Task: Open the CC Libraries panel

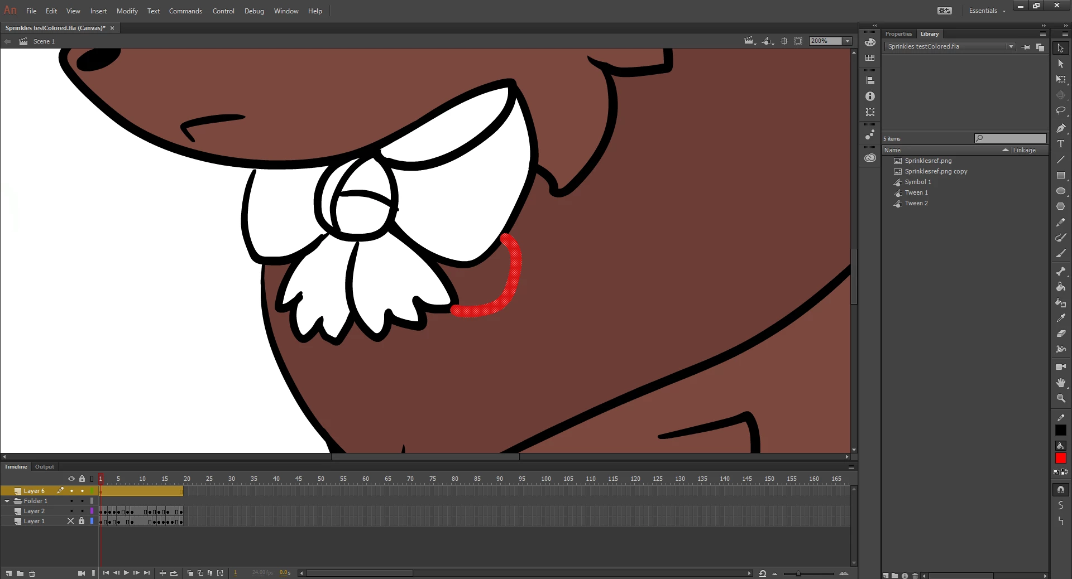Action: (870, 158)
